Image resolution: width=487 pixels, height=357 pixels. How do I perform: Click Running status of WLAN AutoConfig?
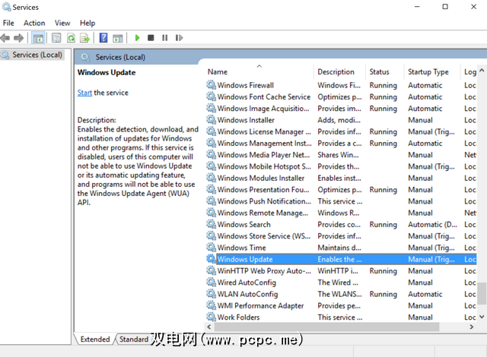tap(383, 294)
